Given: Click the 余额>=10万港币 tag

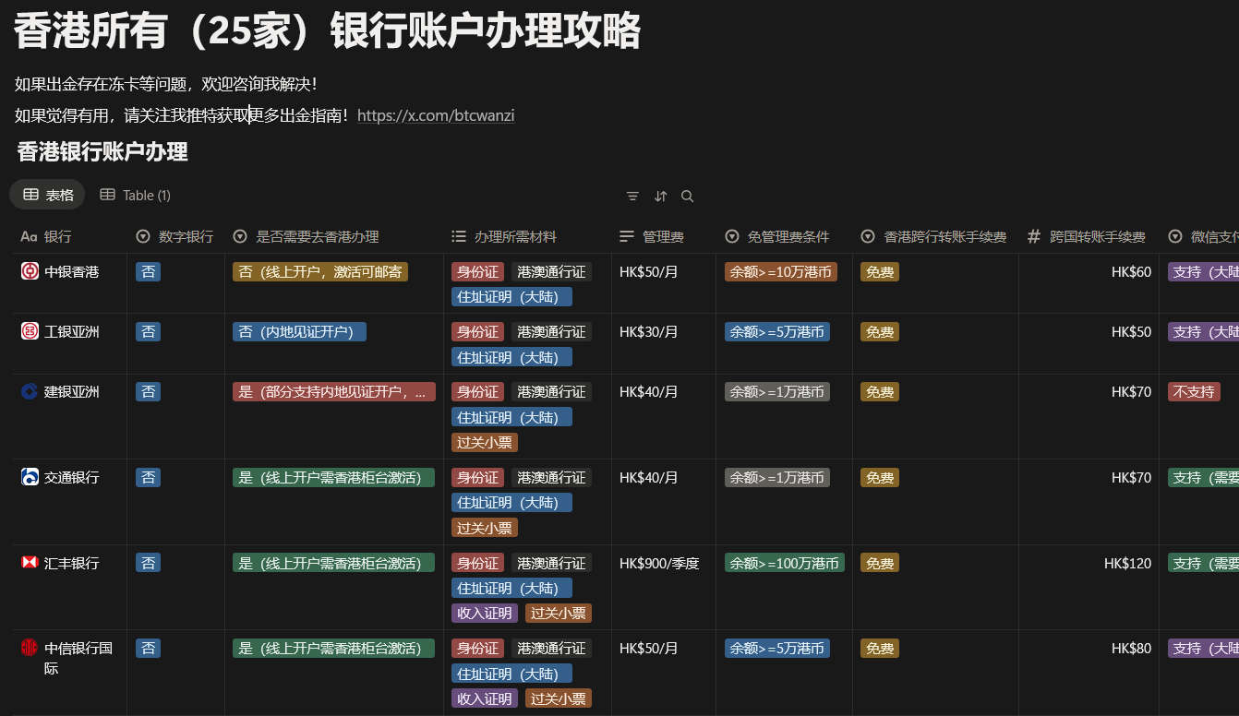Looking at the screenshot, I should 781,271.
